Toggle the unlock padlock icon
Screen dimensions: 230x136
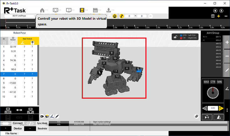tap(176, 37)
